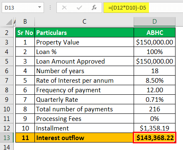183x150 pixels.
Task: Select the 12.00 value cell
Action: click(x=155, y=90)
